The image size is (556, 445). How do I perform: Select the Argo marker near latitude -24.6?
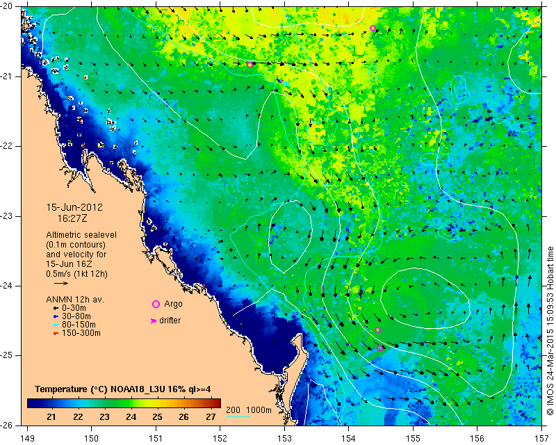click(x=377, y=330)
